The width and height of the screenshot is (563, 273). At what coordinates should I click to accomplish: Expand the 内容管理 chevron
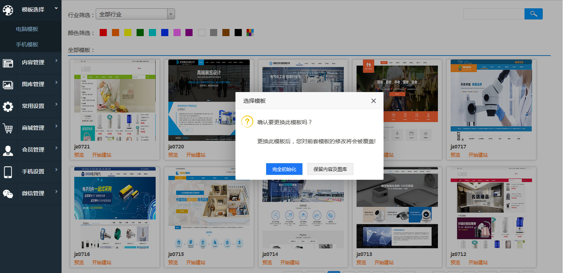click(56, 61)
